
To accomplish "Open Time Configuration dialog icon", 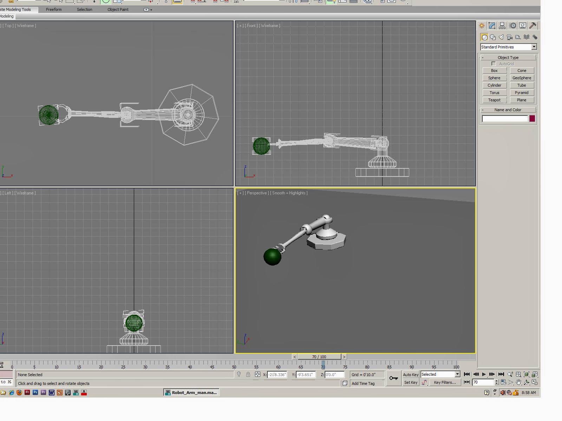I will click(x=503, y=382).
